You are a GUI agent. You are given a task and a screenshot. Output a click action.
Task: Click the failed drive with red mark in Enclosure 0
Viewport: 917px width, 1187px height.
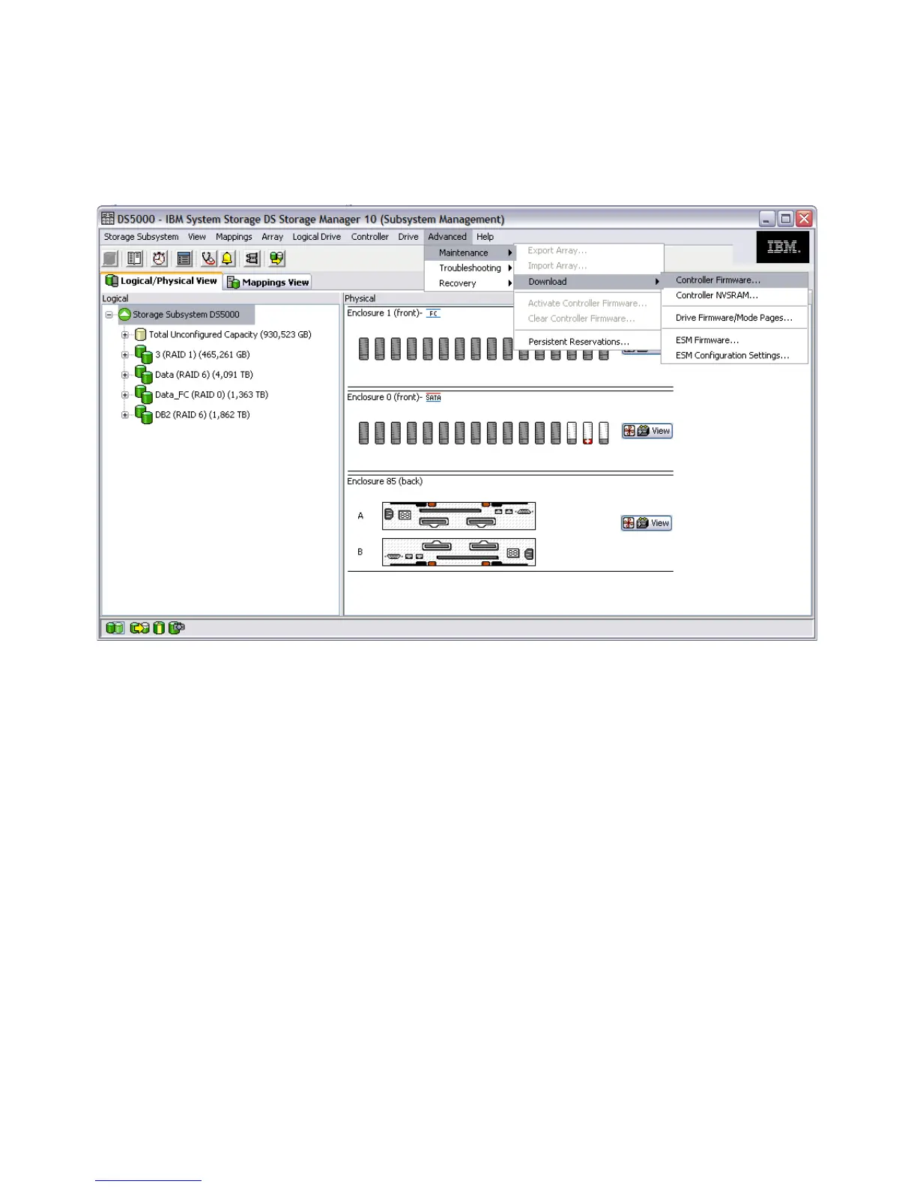pos(587,433)
